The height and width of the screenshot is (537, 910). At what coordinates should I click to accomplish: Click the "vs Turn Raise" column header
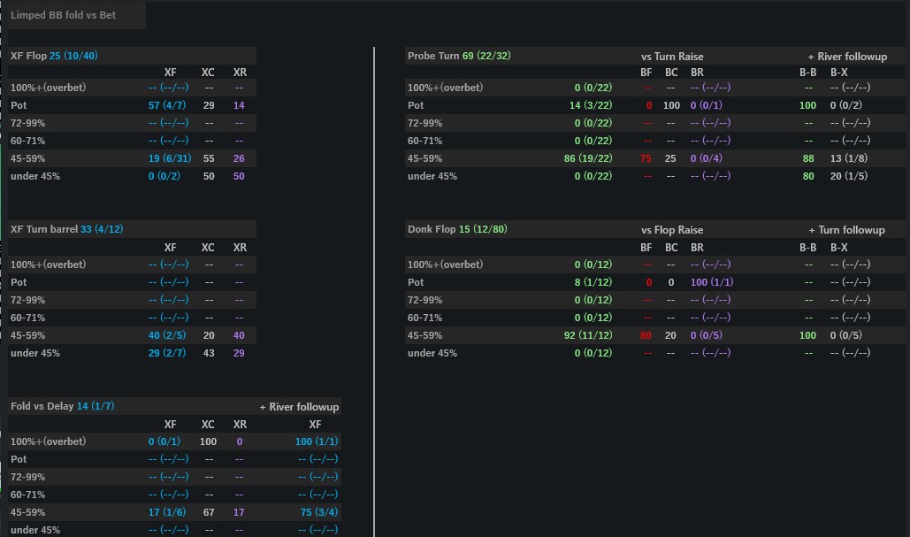672,57
